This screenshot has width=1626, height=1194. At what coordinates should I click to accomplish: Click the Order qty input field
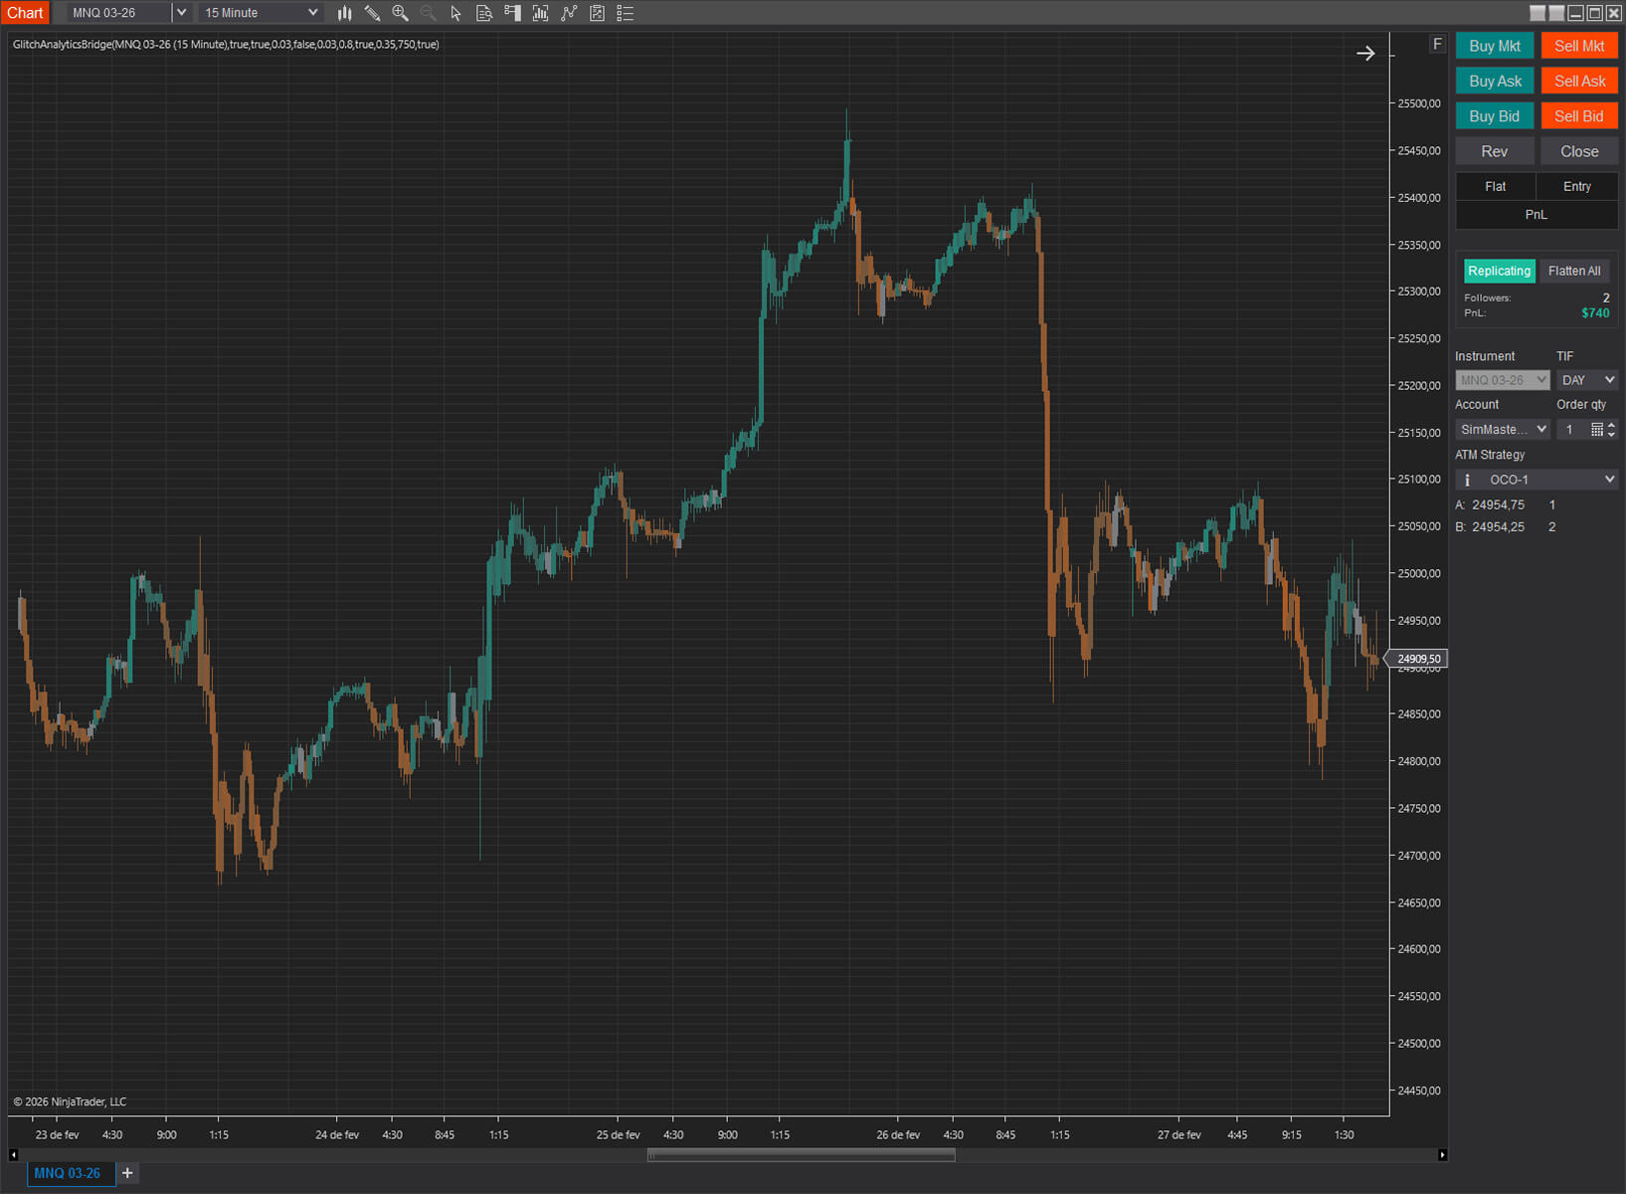click(x=1571, y=430)
